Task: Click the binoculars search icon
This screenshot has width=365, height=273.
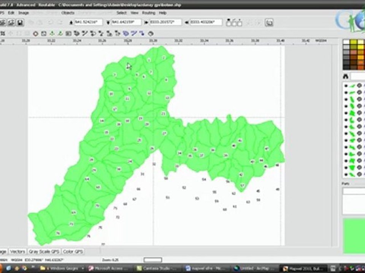Action: coord(346,76)
